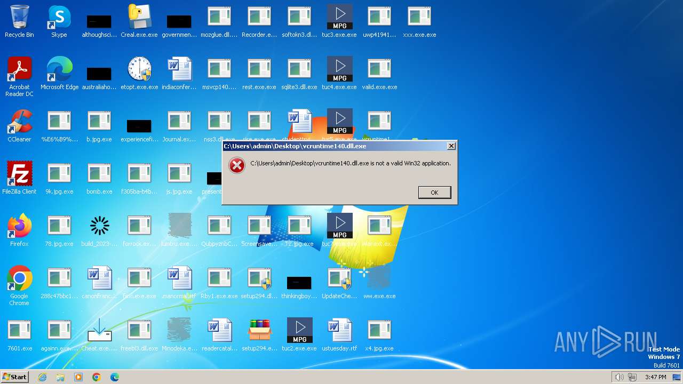
Task: Launch Chrome from the taskbar
Action: pos(97,377)
